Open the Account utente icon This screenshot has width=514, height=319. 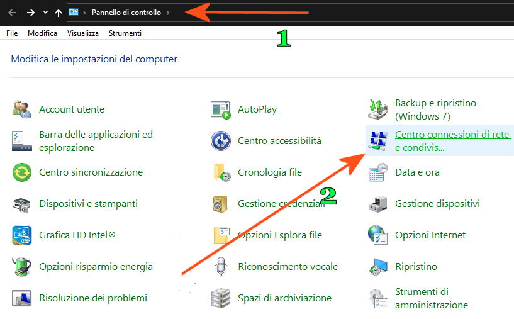[x=21, y=109]
